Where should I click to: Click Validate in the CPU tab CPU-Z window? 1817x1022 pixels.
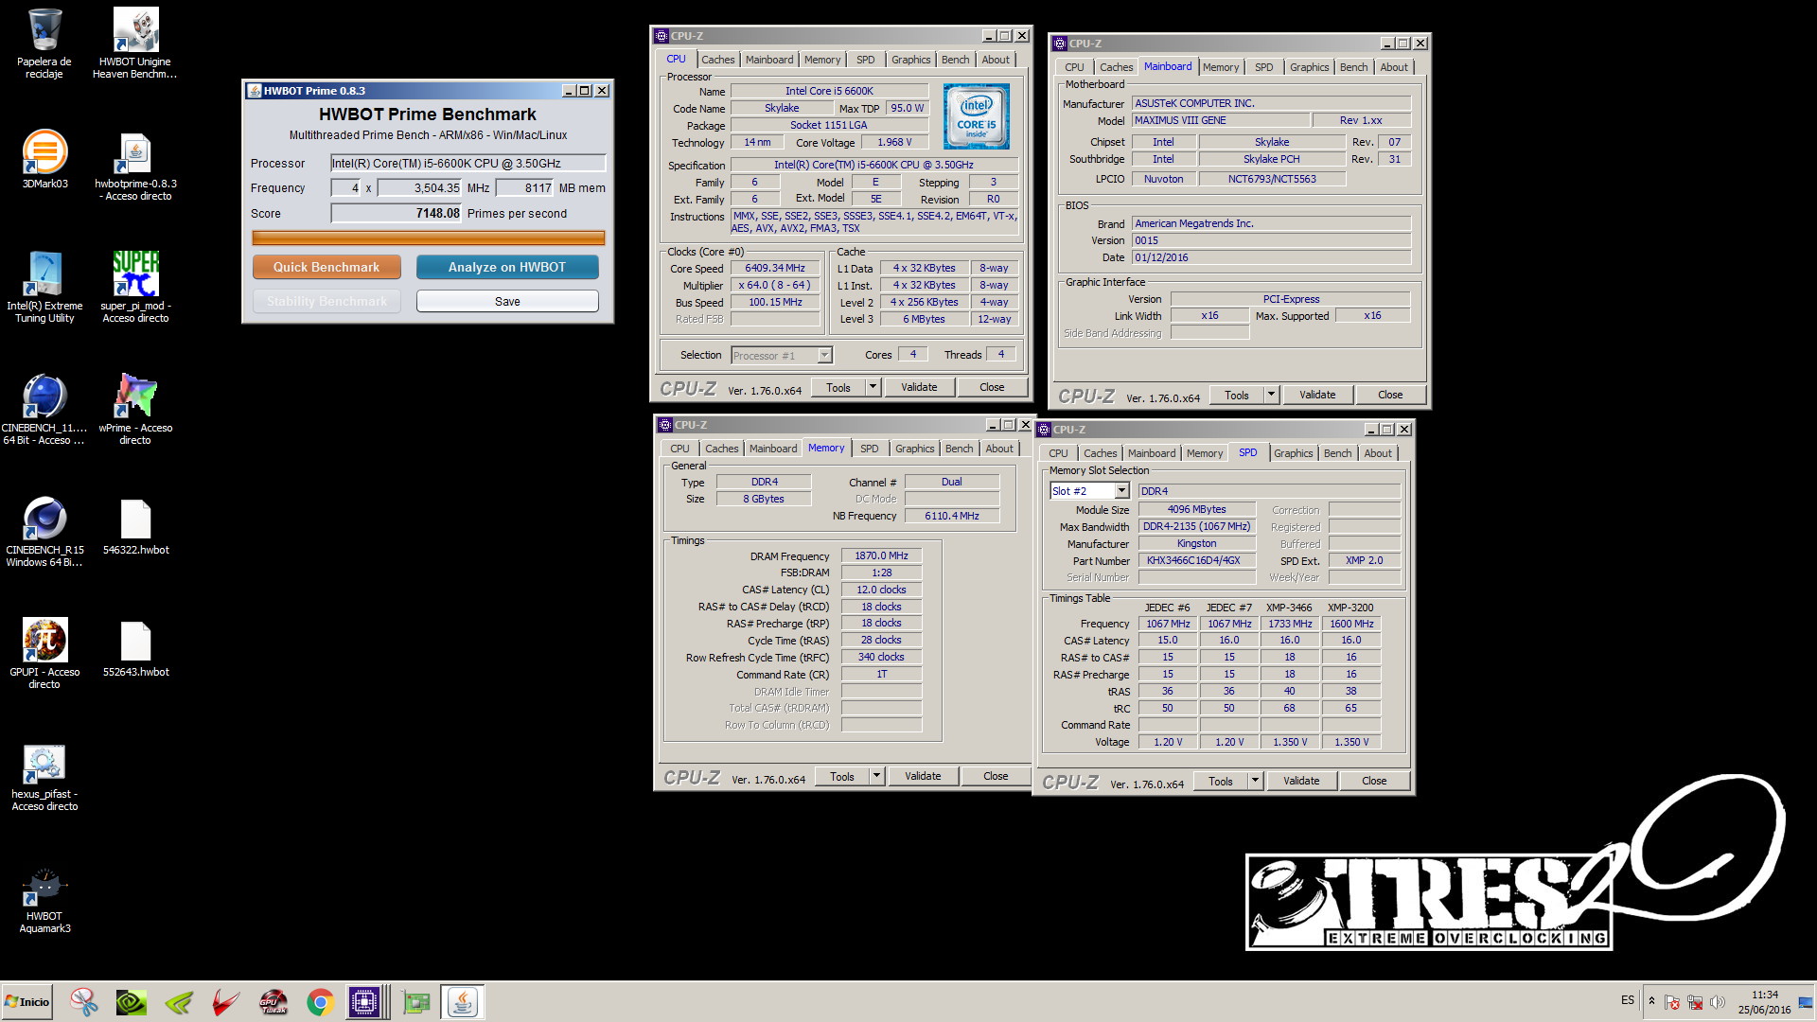[x=919, y=387]
